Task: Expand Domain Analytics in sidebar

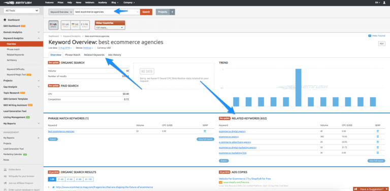Action: [x=39, y=32]
